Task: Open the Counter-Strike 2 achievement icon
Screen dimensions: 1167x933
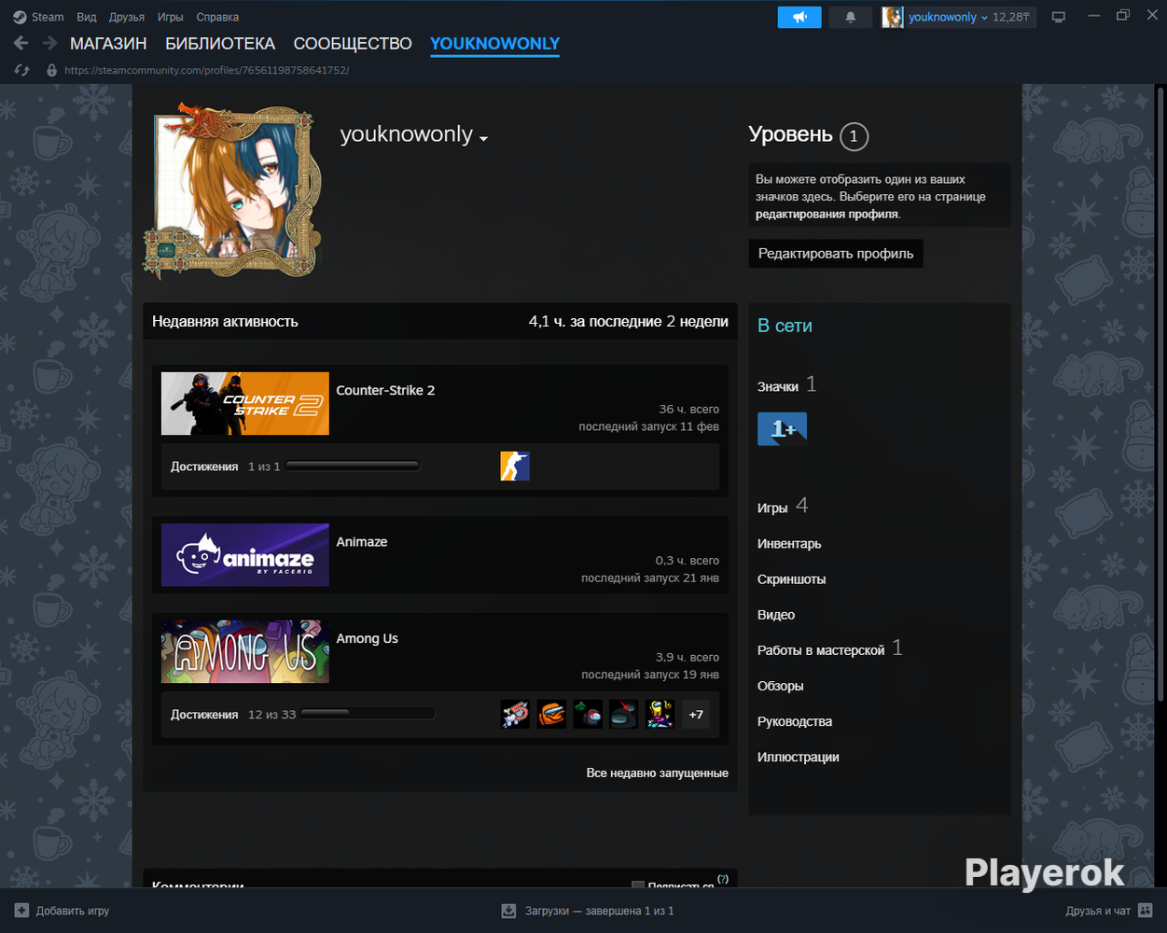Action: pyautogui.click(x=515, y=466)
